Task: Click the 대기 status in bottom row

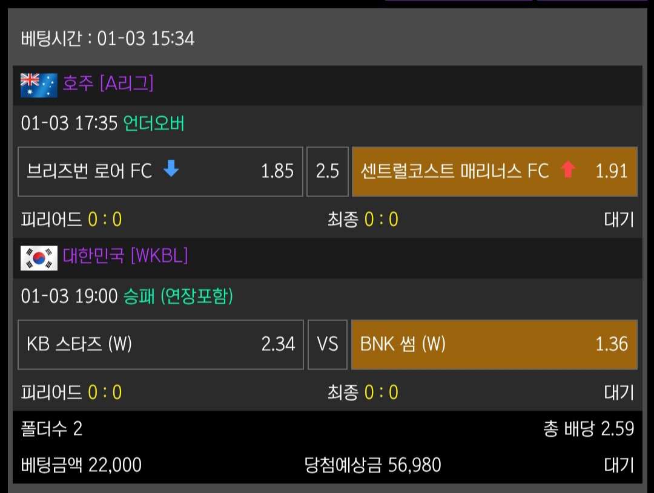Action: click(618, 465)
